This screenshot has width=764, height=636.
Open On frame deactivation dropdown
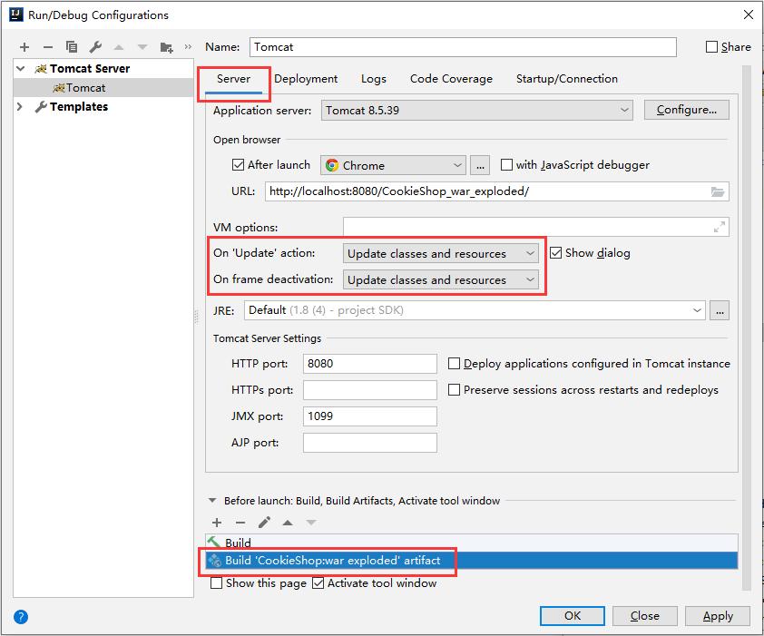pyautogui.click(x=440, y=279)
